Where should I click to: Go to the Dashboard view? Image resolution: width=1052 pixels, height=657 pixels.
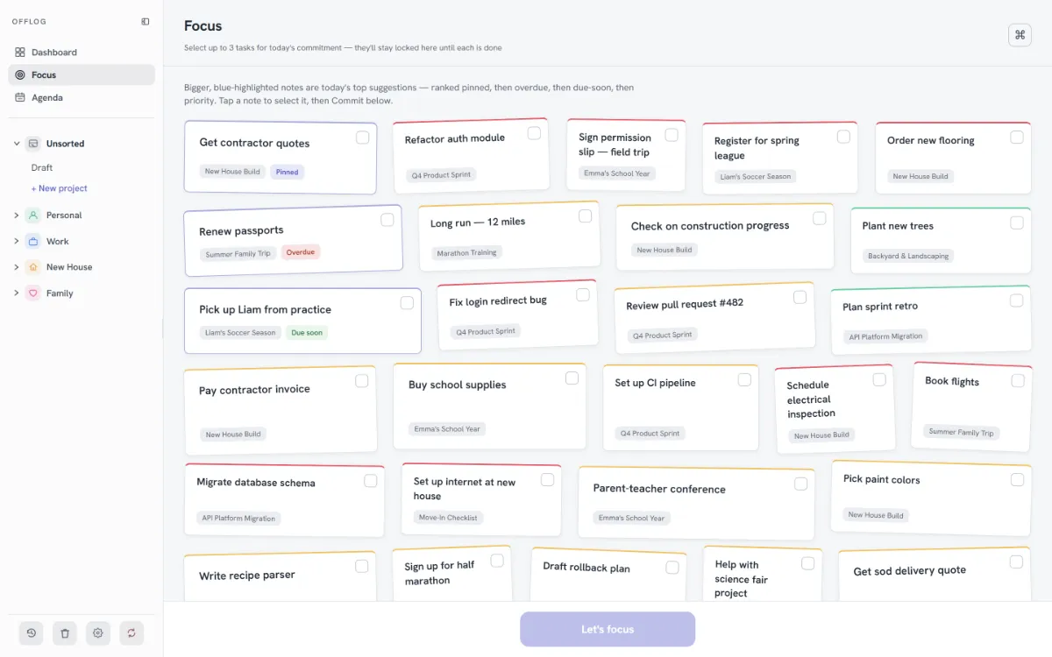coord(82,53)
